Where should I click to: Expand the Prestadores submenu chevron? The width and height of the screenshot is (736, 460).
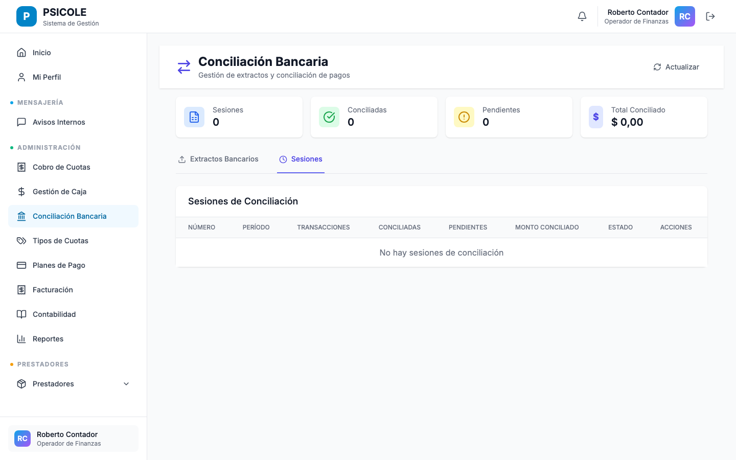click(x=126, y=384)
